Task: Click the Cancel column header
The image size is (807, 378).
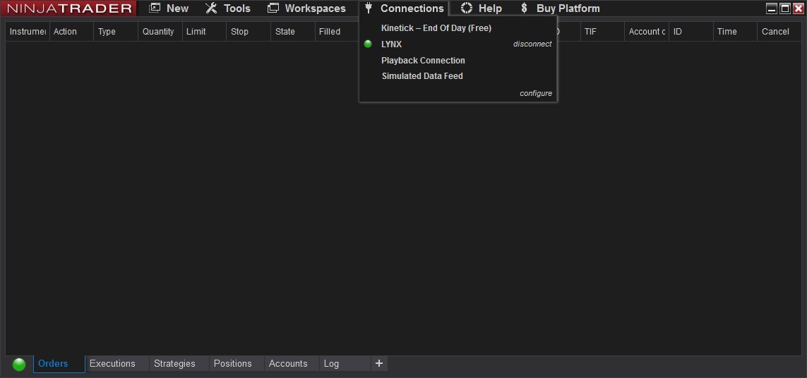Action: 779,31
